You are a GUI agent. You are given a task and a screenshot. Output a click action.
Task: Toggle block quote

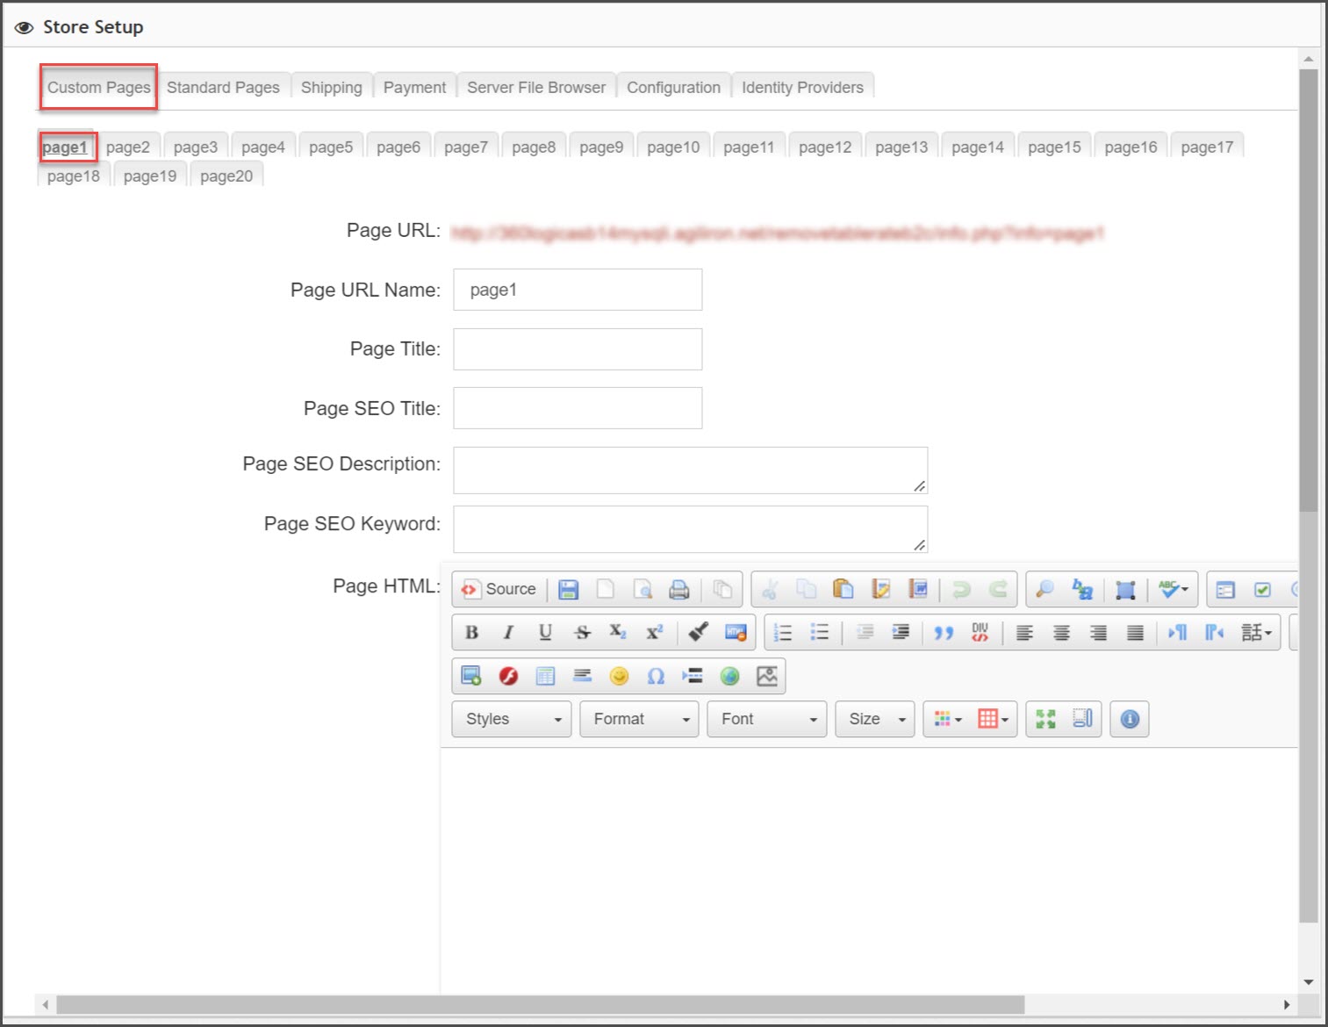click(x=944, y=632)
